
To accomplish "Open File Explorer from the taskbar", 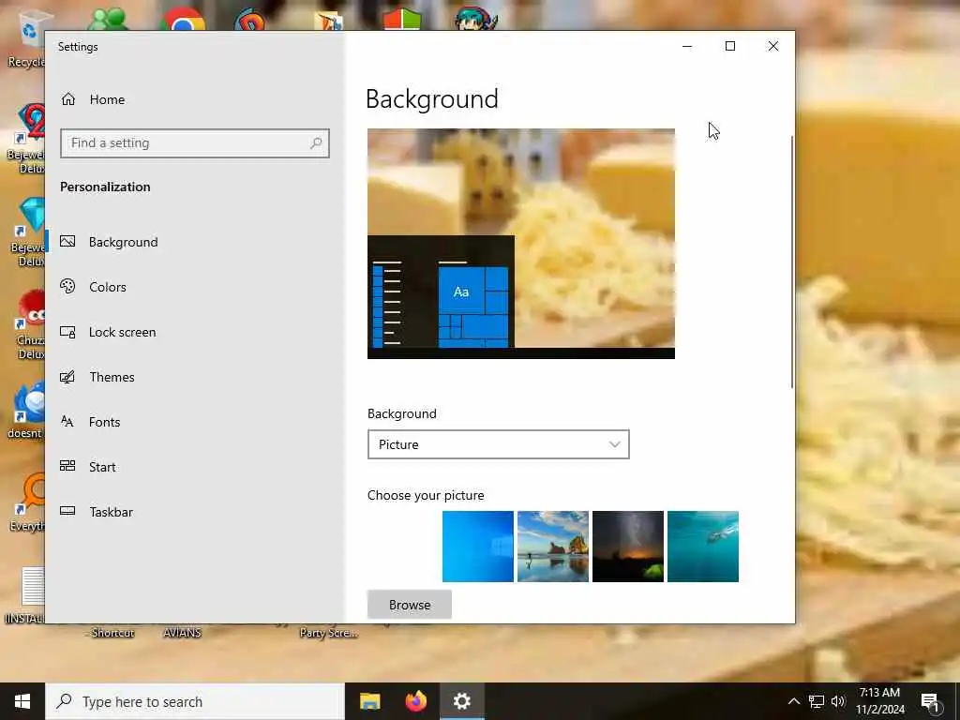I will (369, 701).
